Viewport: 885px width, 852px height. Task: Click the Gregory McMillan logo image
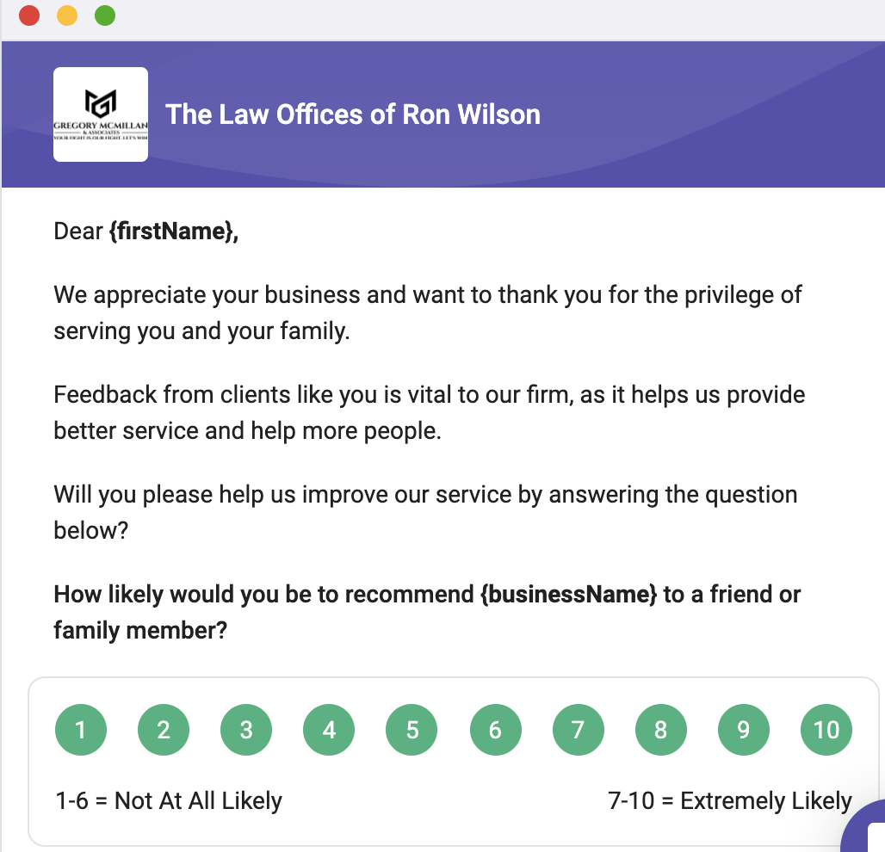[x=101, y=114]
